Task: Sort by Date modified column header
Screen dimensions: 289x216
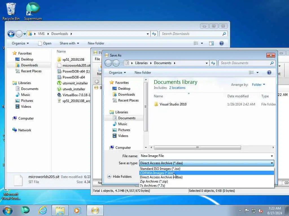Action: (238, 96)
